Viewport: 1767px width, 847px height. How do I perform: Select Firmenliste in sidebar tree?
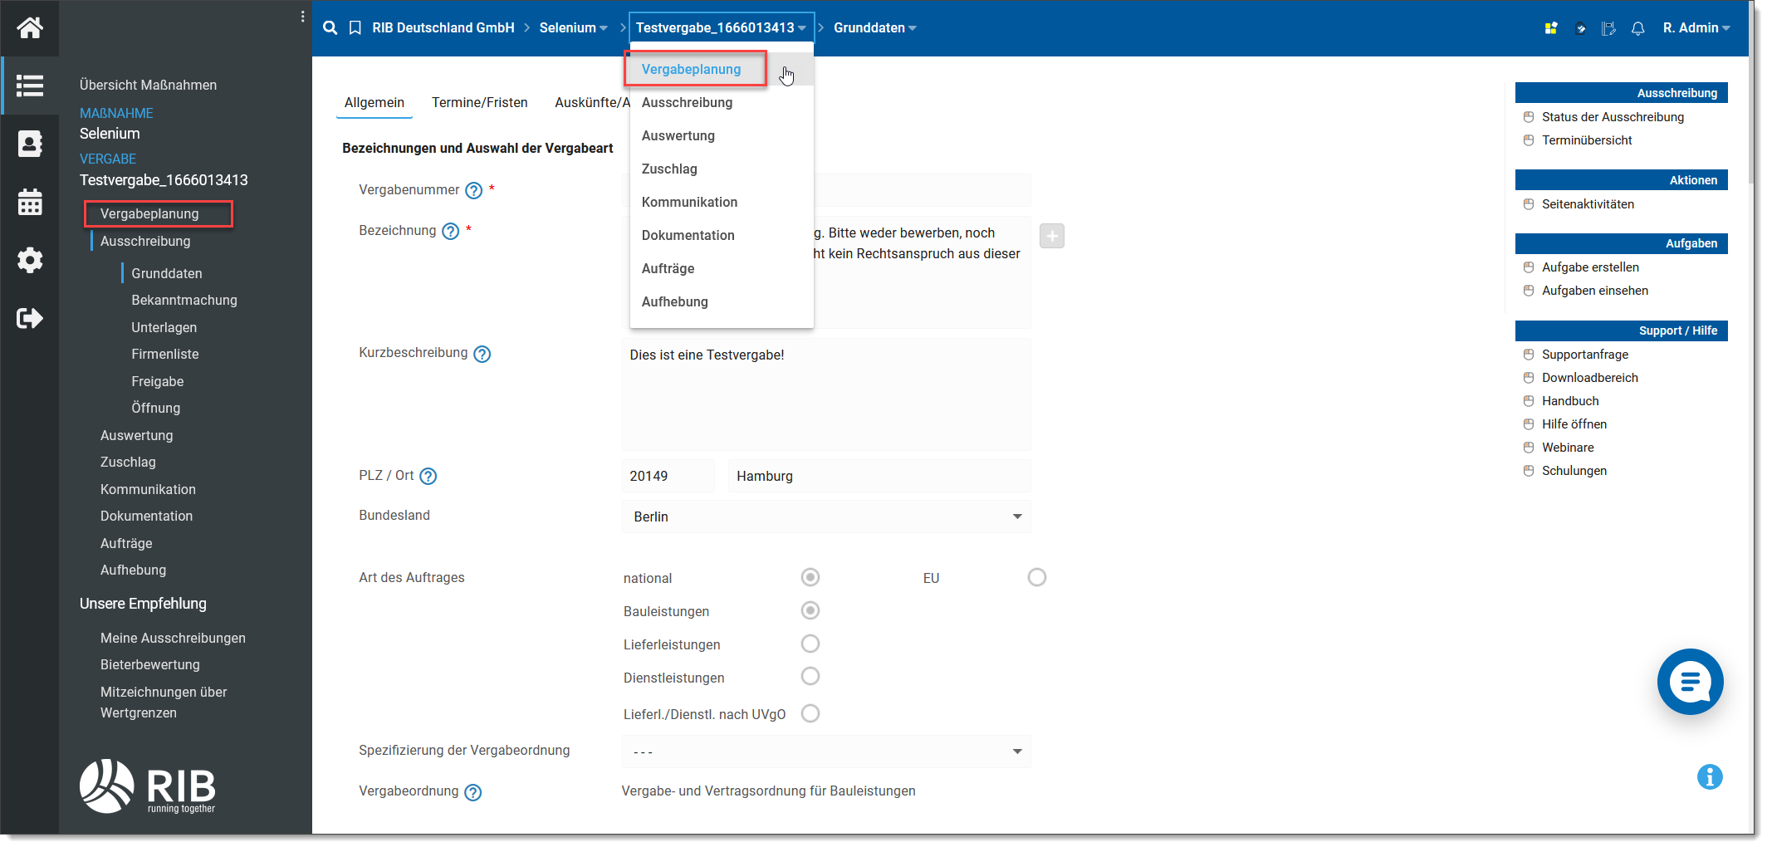pyautogui.click(x=165, y=354)
